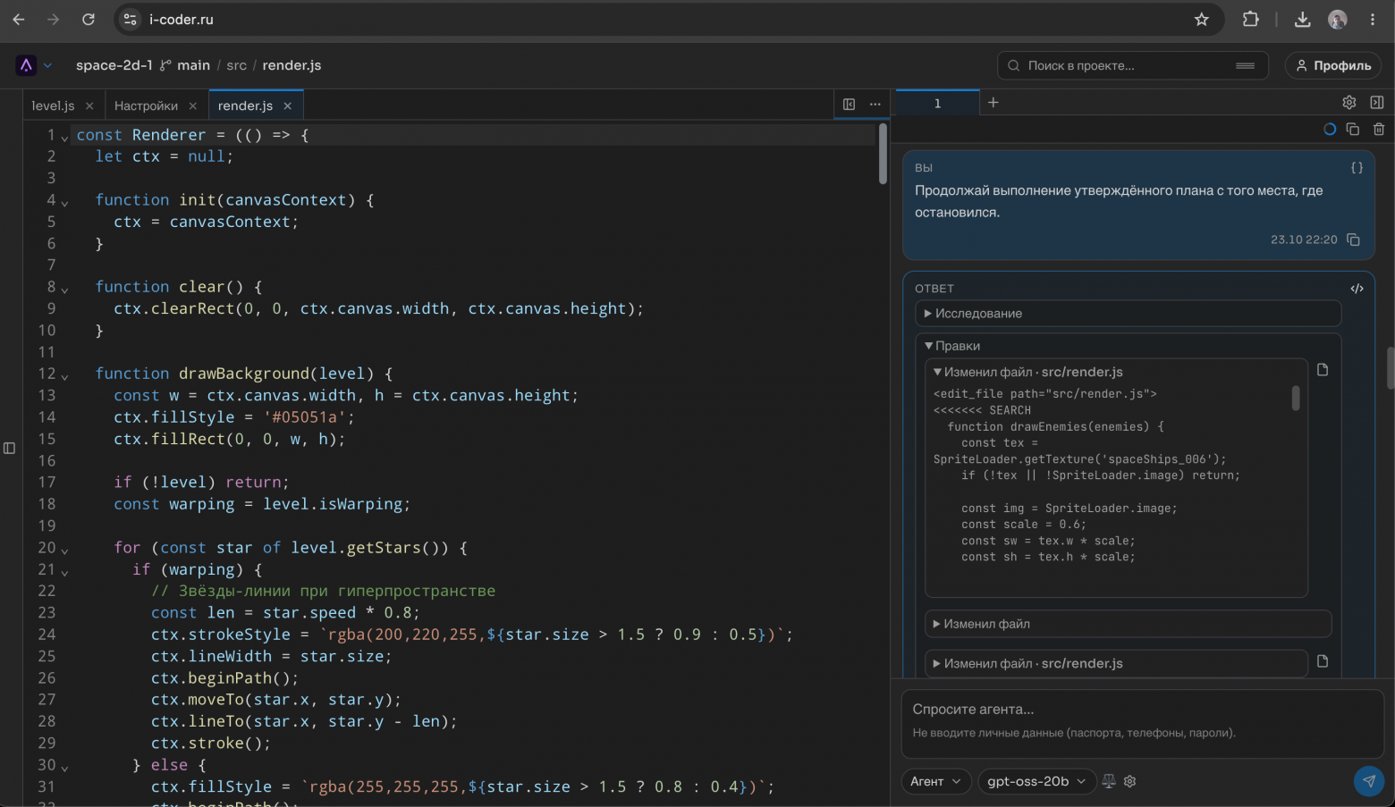Open chat panel settings gear
The image size is (1395, 807).
click(1349, 103)
